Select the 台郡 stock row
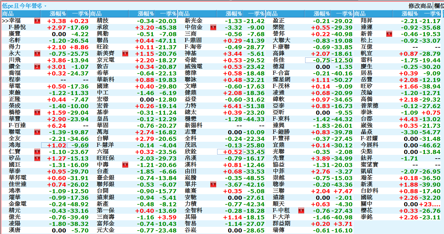 click(367, 119)
